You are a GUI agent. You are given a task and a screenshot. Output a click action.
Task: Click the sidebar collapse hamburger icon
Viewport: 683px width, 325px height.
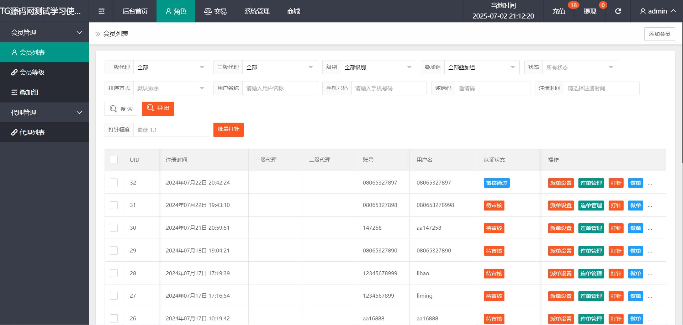[101, 11]
